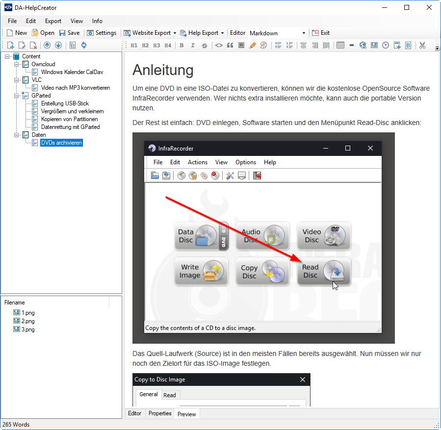Insert inline code with the <> icon
This screenshot has width=441, height=430.
point(218,45)
